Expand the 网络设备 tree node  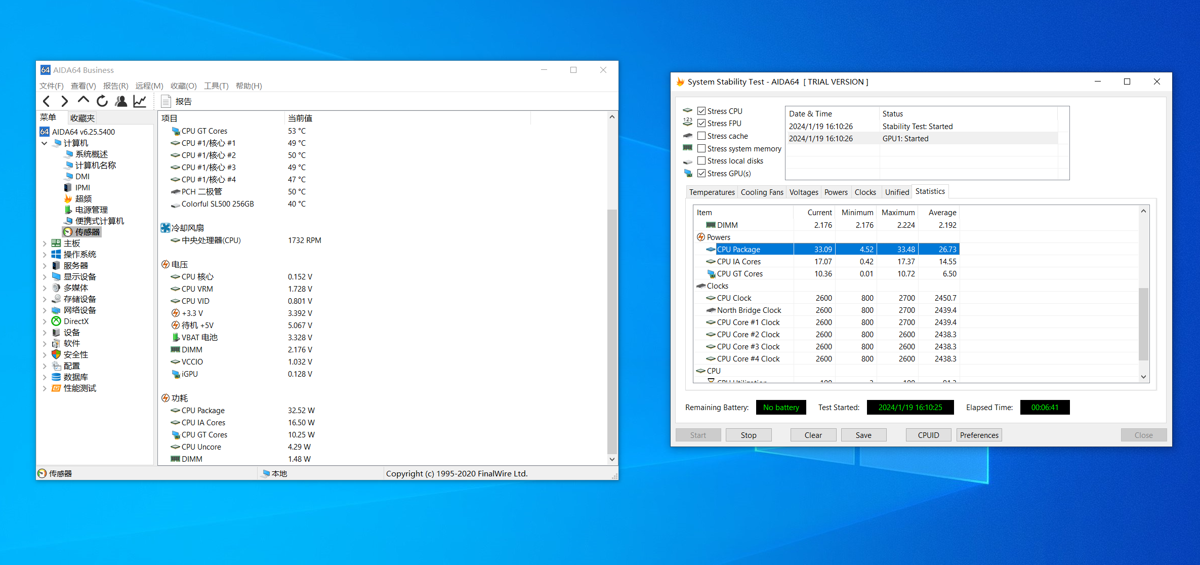pyautogui.click(x=45, y=310)
